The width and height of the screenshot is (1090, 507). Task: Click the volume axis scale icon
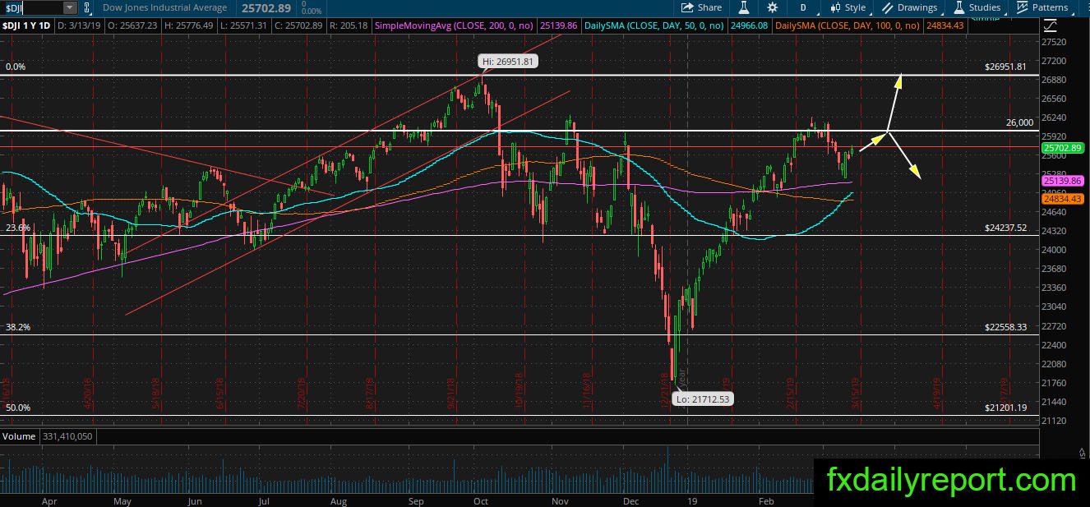(1082, 451)
